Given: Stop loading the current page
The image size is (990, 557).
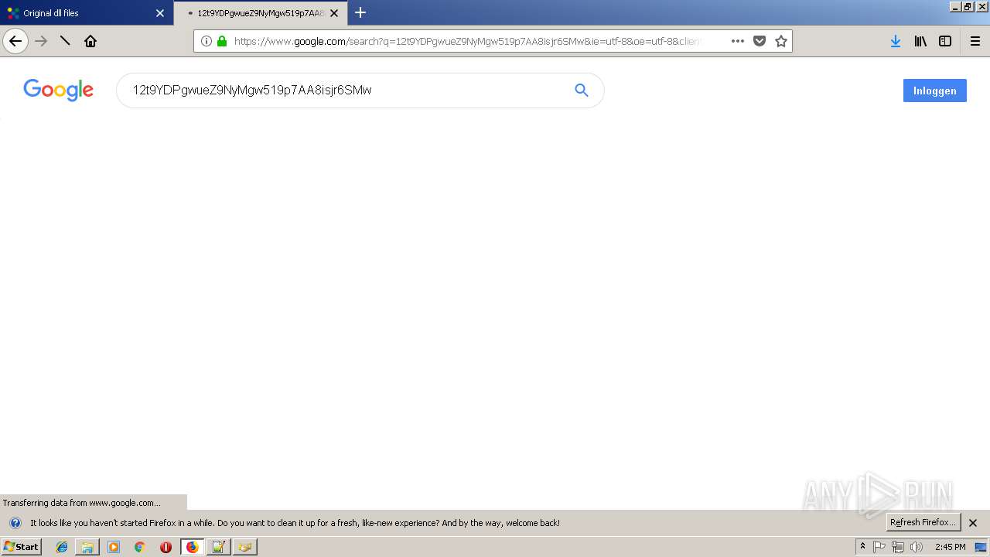Looking at the screenshot, I should tap(65, 41).
